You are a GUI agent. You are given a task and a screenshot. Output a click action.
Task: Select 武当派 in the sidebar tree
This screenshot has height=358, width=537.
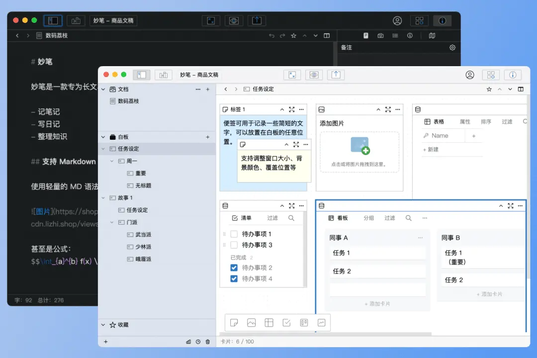coord(143,235)
